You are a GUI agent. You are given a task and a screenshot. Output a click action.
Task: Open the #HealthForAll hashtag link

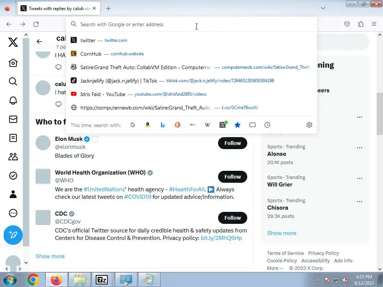click(187, 189)
